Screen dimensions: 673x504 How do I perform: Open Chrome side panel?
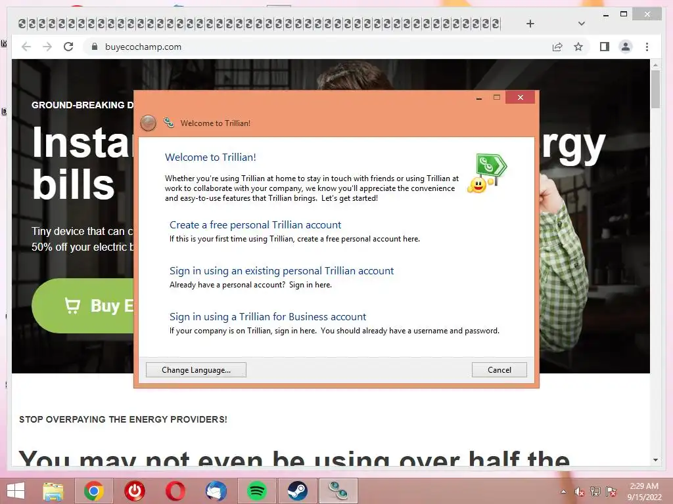605,47
